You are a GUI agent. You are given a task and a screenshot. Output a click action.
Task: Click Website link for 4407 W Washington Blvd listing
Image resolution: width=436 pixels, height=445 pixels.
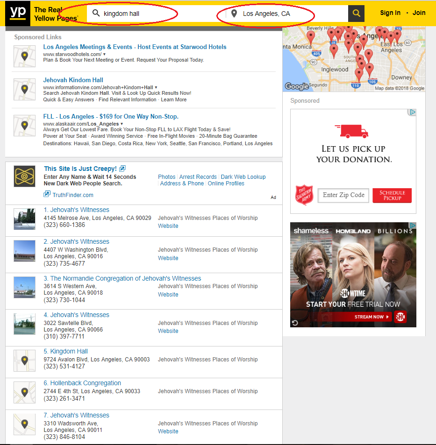pyautogui.click(x=168, y=258)
